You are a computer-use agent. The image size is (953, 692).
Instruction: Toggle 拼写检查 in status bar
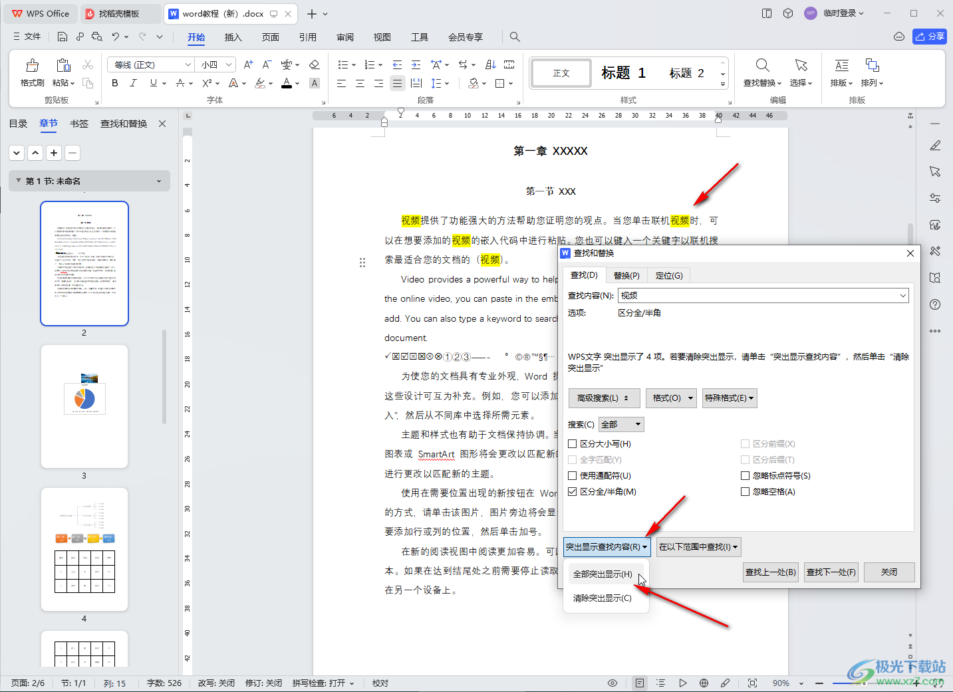coord(323,683)
